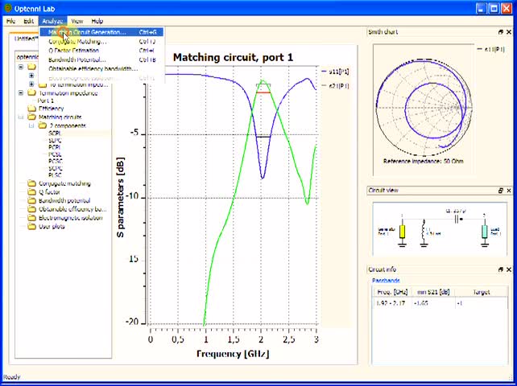This screenshot has height=386, width=517.
Task: Click the Electromagnetic isolation folder icon
Action: 31,218
